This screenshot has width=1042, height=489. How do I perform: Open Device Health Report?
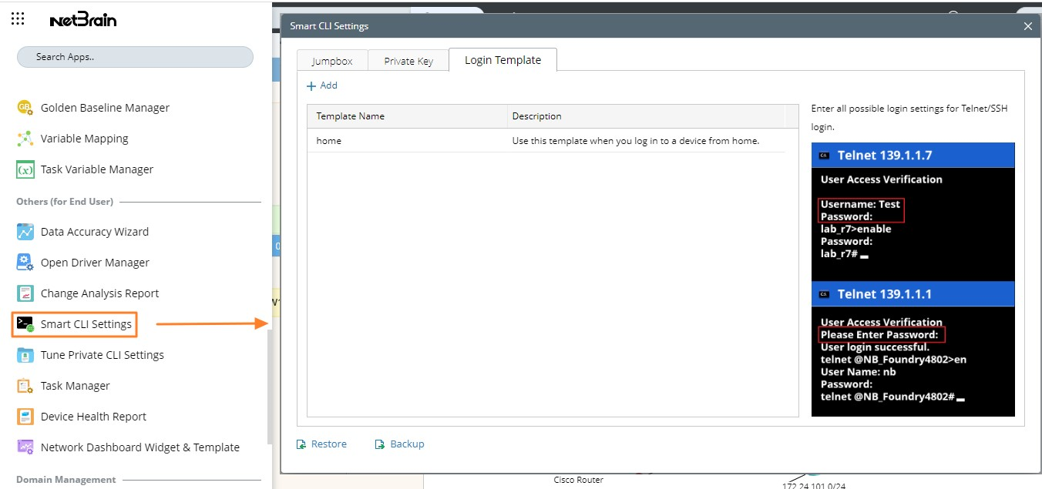pos(93,417)
